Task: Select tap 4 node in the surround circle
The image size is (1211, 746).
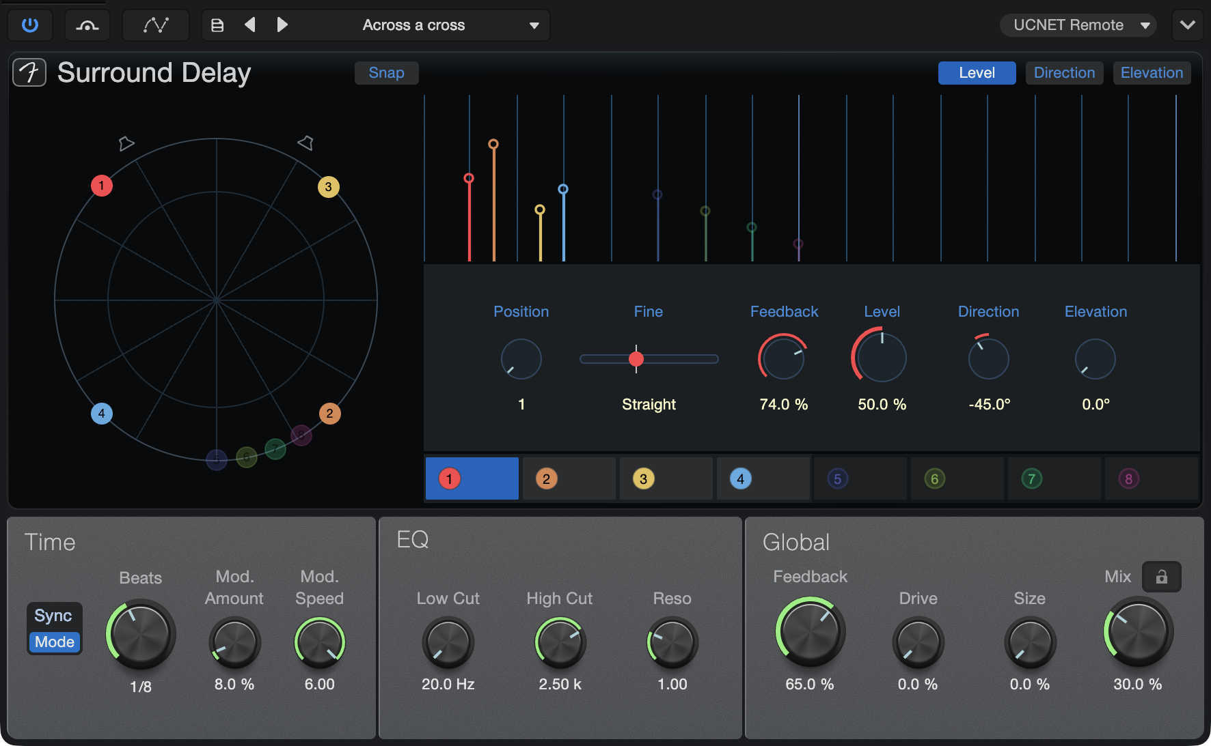Action: click(x=102, y=414)
